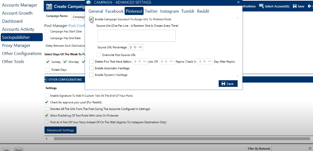Check Campaign Has Start Date
The image size is (313, 151).
point(47,31)
